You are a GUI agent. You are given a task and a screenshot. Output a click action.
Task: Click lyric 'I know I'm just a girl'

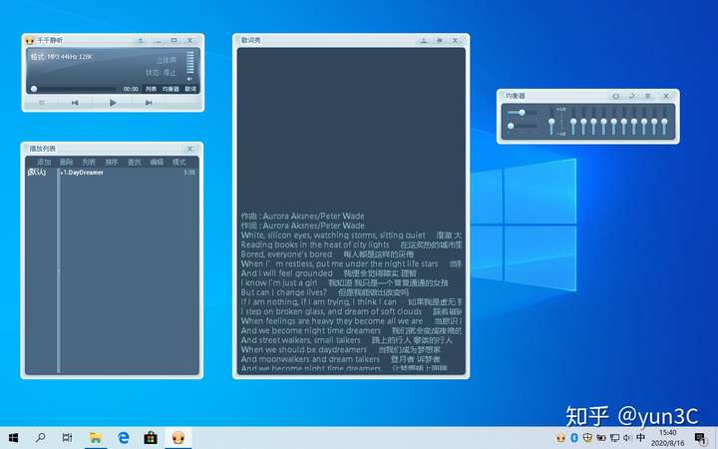279,283
